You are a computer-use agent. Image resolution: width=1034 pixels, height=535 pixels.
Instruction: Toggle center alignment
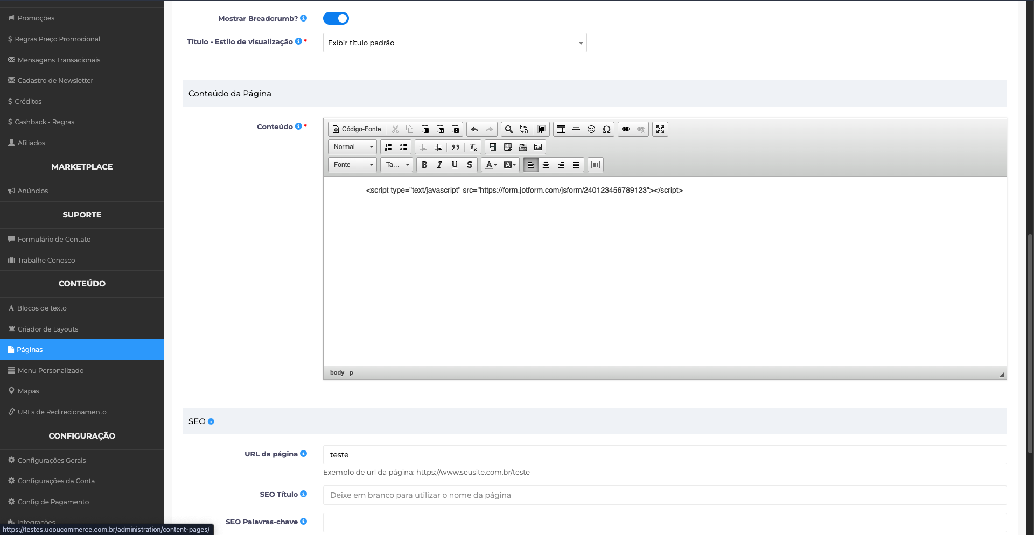coord(546,165)
